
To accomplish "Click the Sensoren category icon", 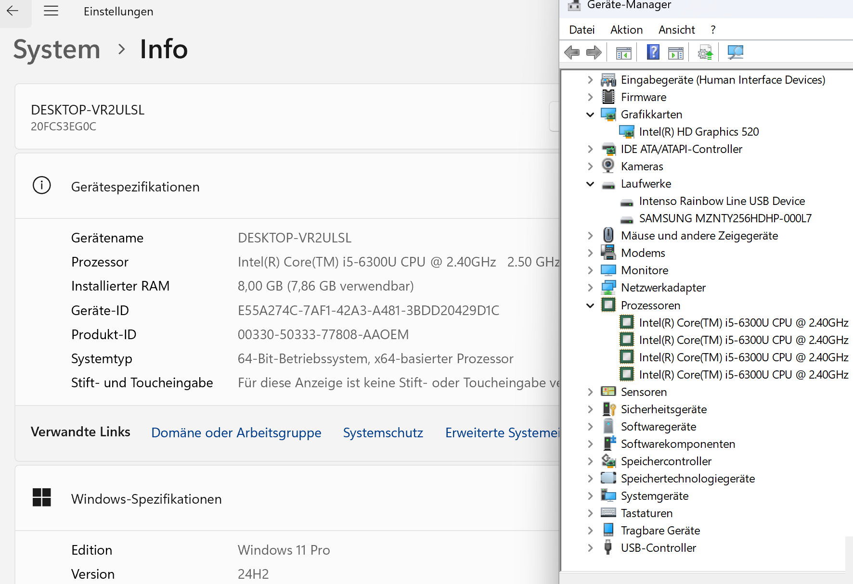I will point(608,392).
